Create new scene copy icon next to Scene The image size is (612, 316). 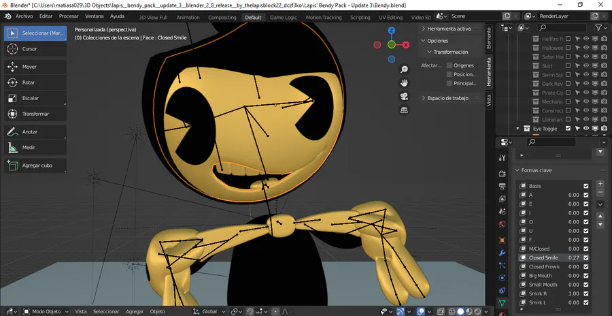coord(507,16)
